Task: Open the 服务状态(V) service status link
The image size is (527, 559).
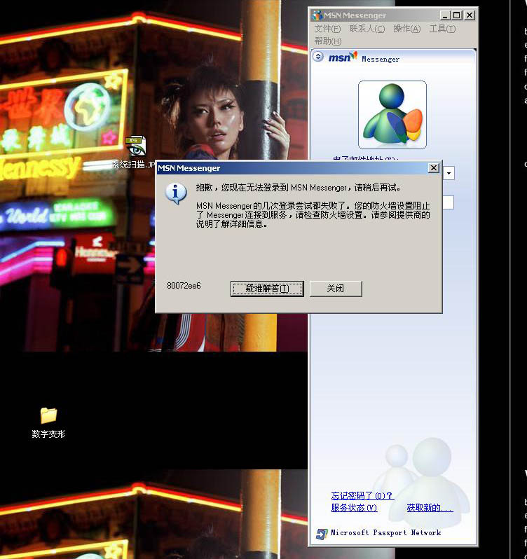Action: click(x=354, y=508)
